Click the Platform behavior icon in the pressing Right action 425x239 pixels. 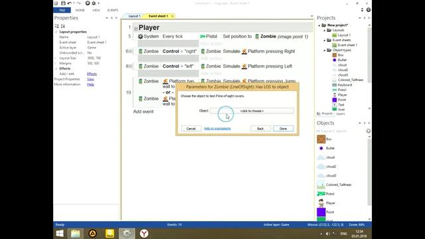[244, 51]
